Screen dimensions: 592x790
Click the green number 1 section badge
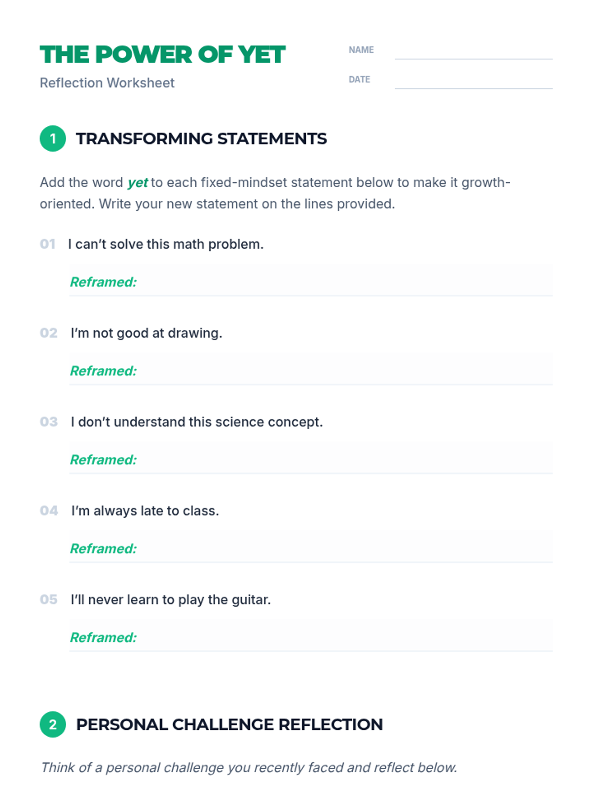tap(53, 139)
